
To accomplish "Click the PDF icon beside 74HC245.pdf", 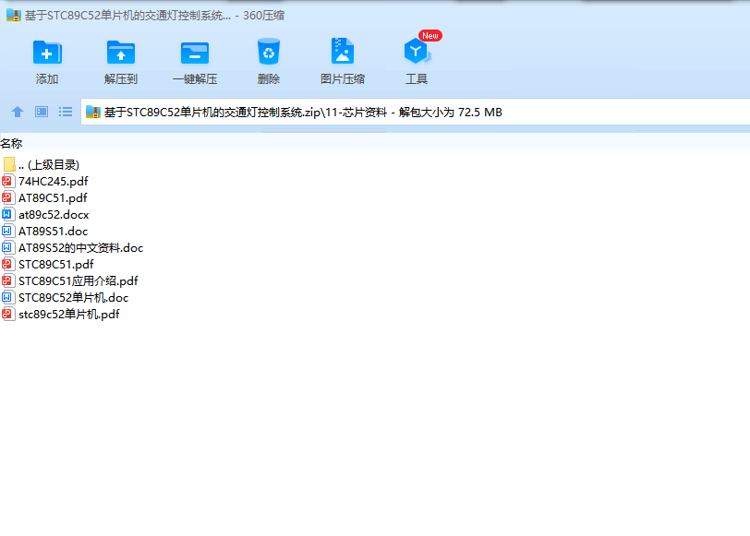I will coord(7,181).
